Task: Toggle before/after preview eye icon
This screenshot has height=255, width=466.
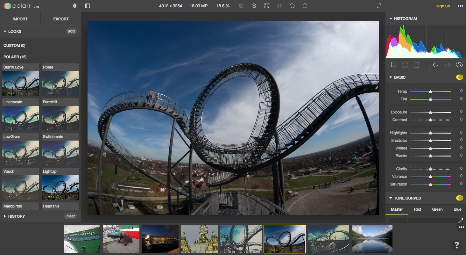Action: pos(459,65)
